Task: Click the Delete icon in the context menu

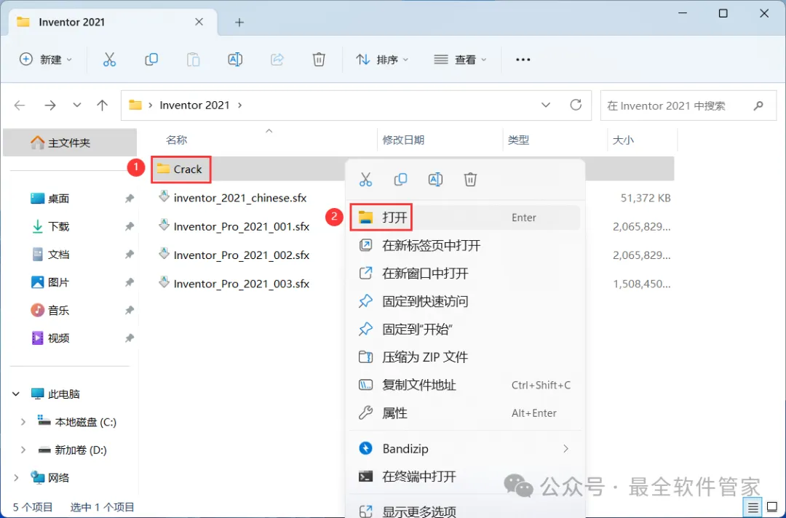Action: (470, 180)
